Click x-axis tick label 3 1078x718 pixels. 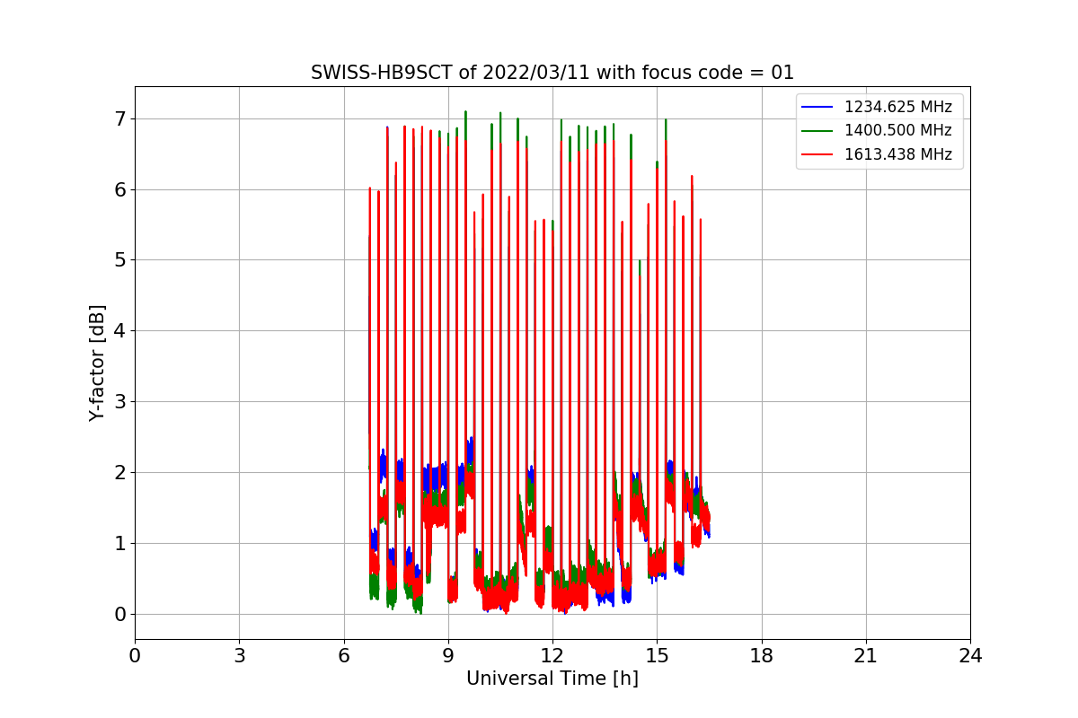tap(239, 656)
